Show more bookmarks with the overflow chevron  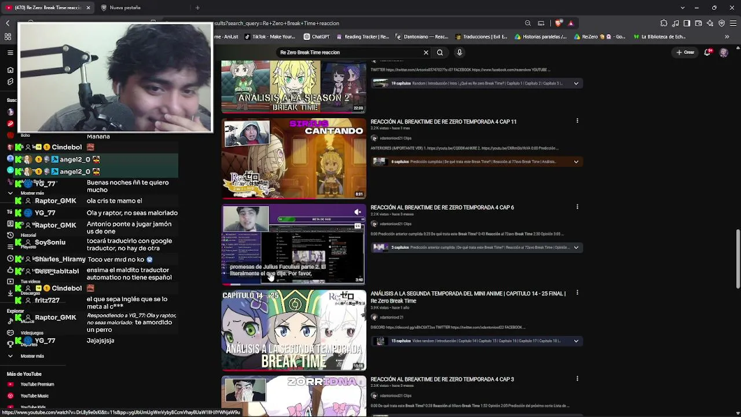[x=727, y=36]
